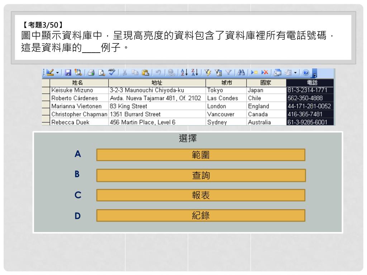This screenshot has height=275, width=367.
Task: Click the Undo arrow icon
Action: (x=158, y=72)
